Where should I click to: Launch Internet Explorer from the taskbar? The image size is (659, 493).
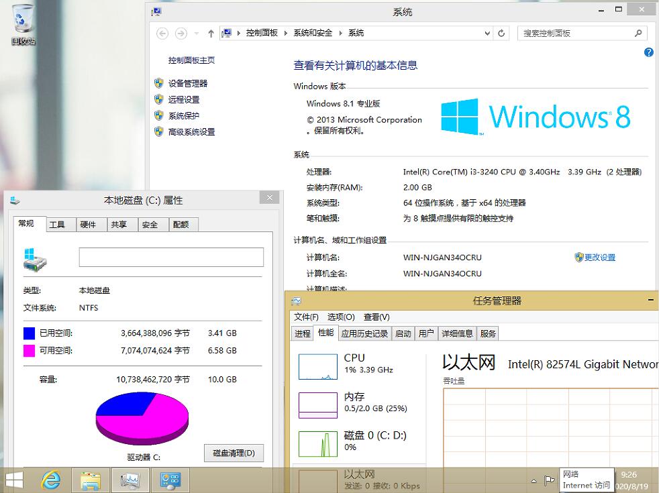pyautogui.click(x=51, y=480)
